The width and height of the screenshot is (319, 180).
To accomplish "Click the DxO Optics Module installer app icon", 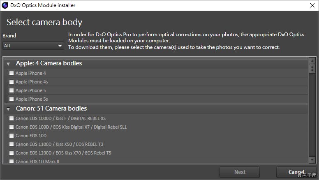I will 5,5.
